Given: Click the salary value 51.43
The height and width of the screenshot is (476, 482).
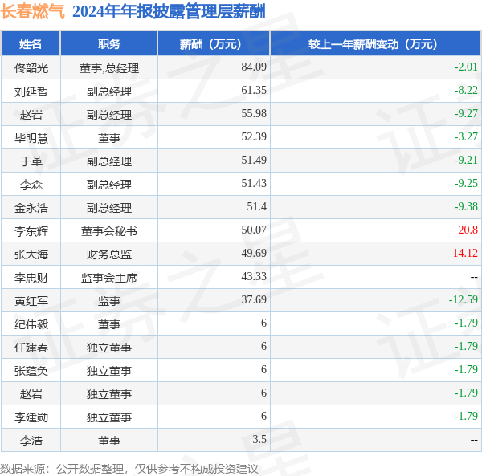Looking at the screenshot, I should [x=254, y=184].
